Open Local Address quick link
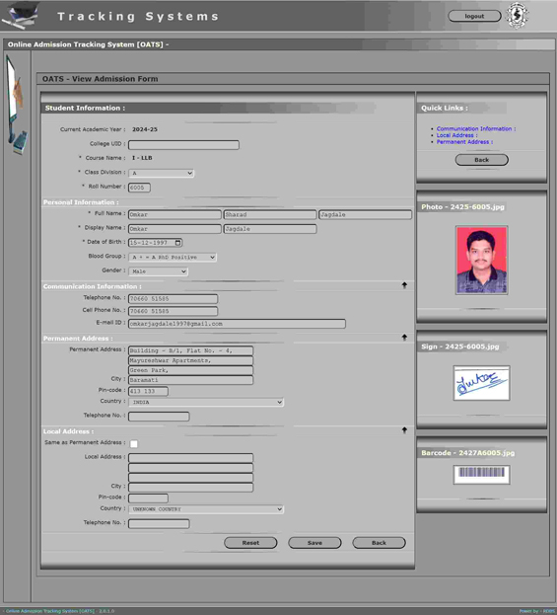 pos(456,135)
